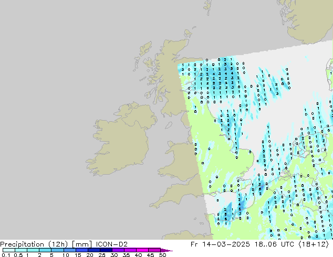
Task: Click the legend value '0.5'
Action: click(18, 255)
